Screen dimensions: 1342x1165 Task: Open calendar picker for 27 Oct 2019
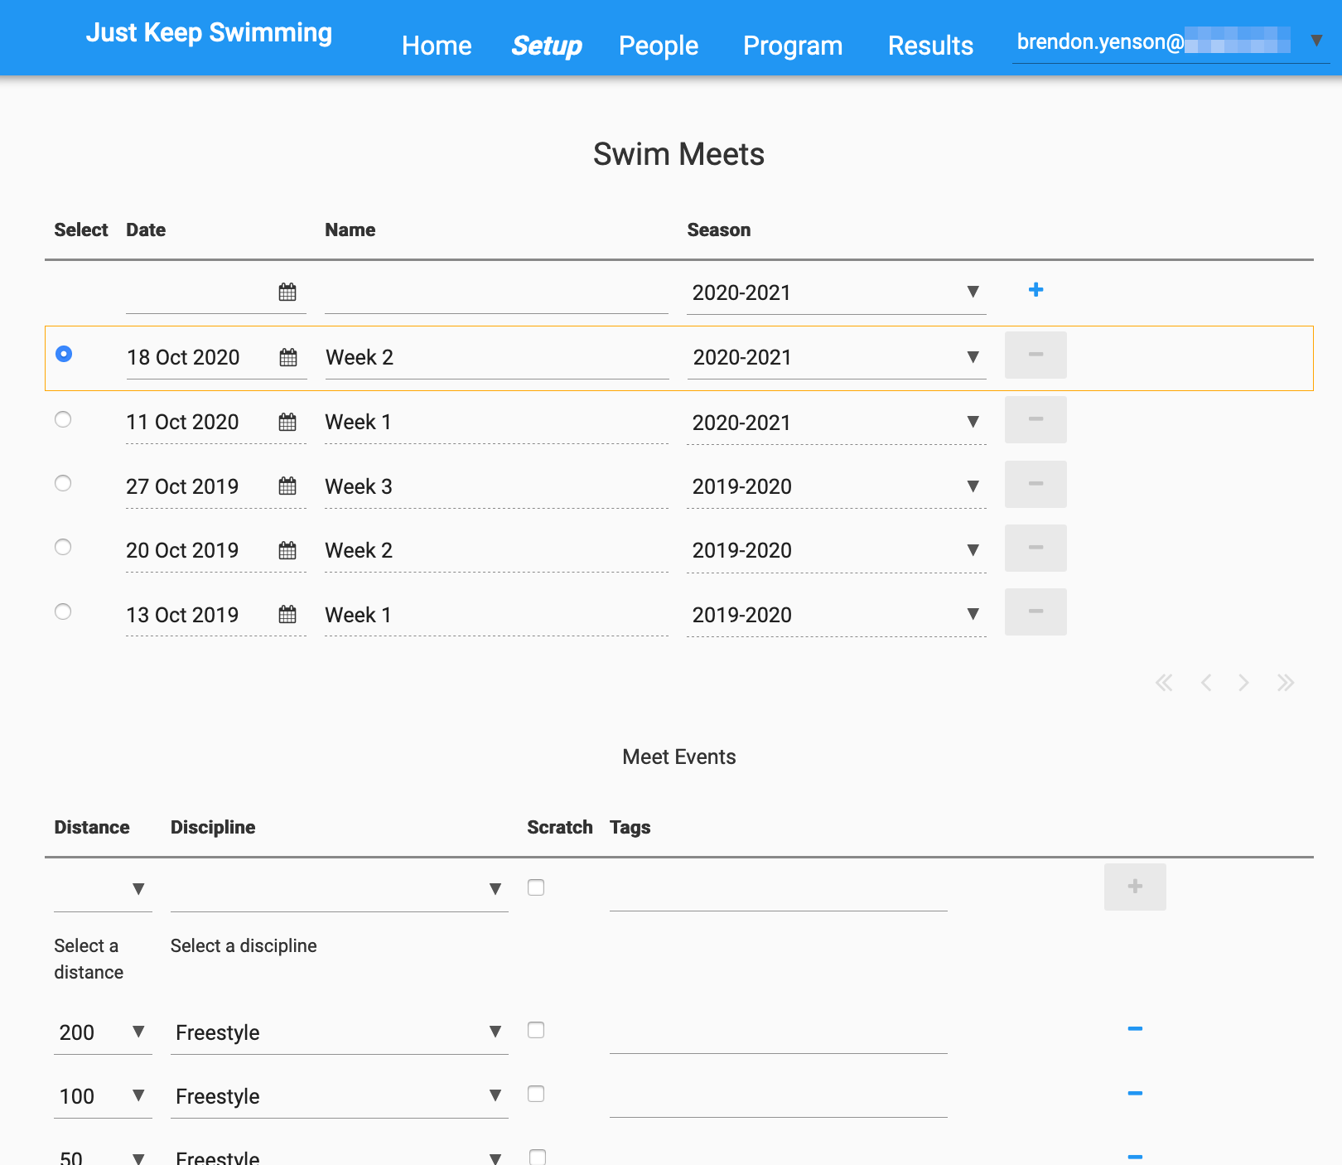pyautogui.click(x=287, y=486)
